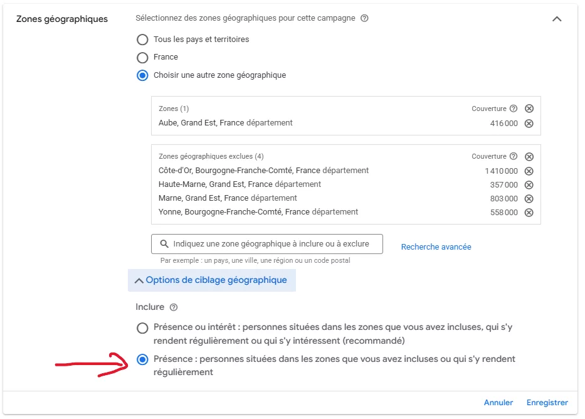585x419 pixels.
Task: Open the Inclure help tooltip
Action: tap(174, 307)
